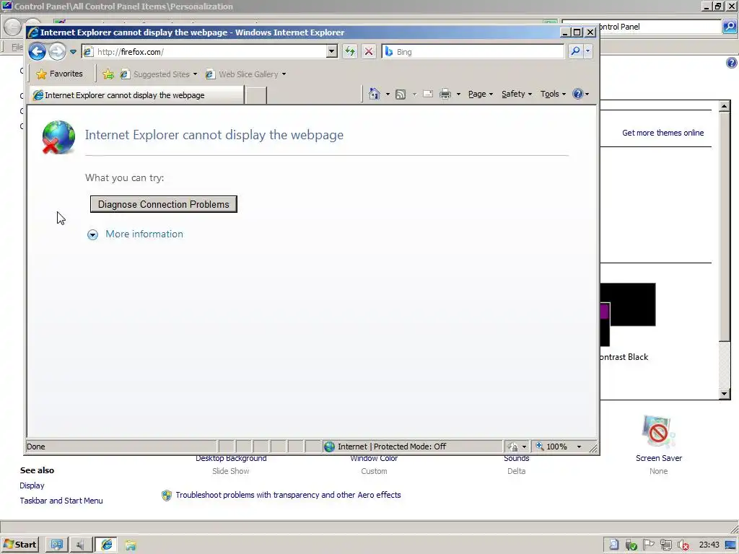Open Suggested Sites dropdown

click(x=159, y=74)
